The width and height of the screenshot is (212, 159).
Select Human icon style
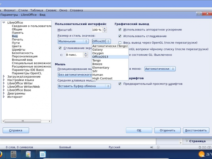click(x=110, y=75)
